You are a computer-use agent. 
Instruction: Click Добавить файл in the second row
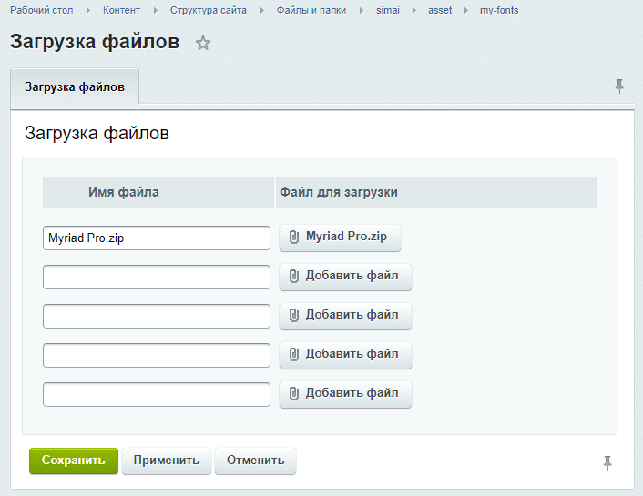[345, 277]
